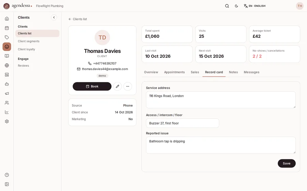This screenshot has height=191, width=307.
Task: Open the globe icon in sidebar
Action: [7, 65]
